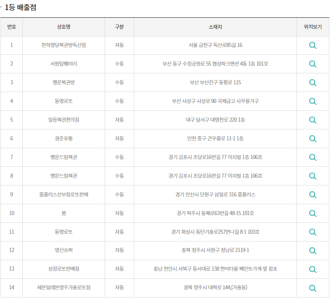
Task: Click magnifier icon for 성정로또판매점
Action: pos(312,269)
